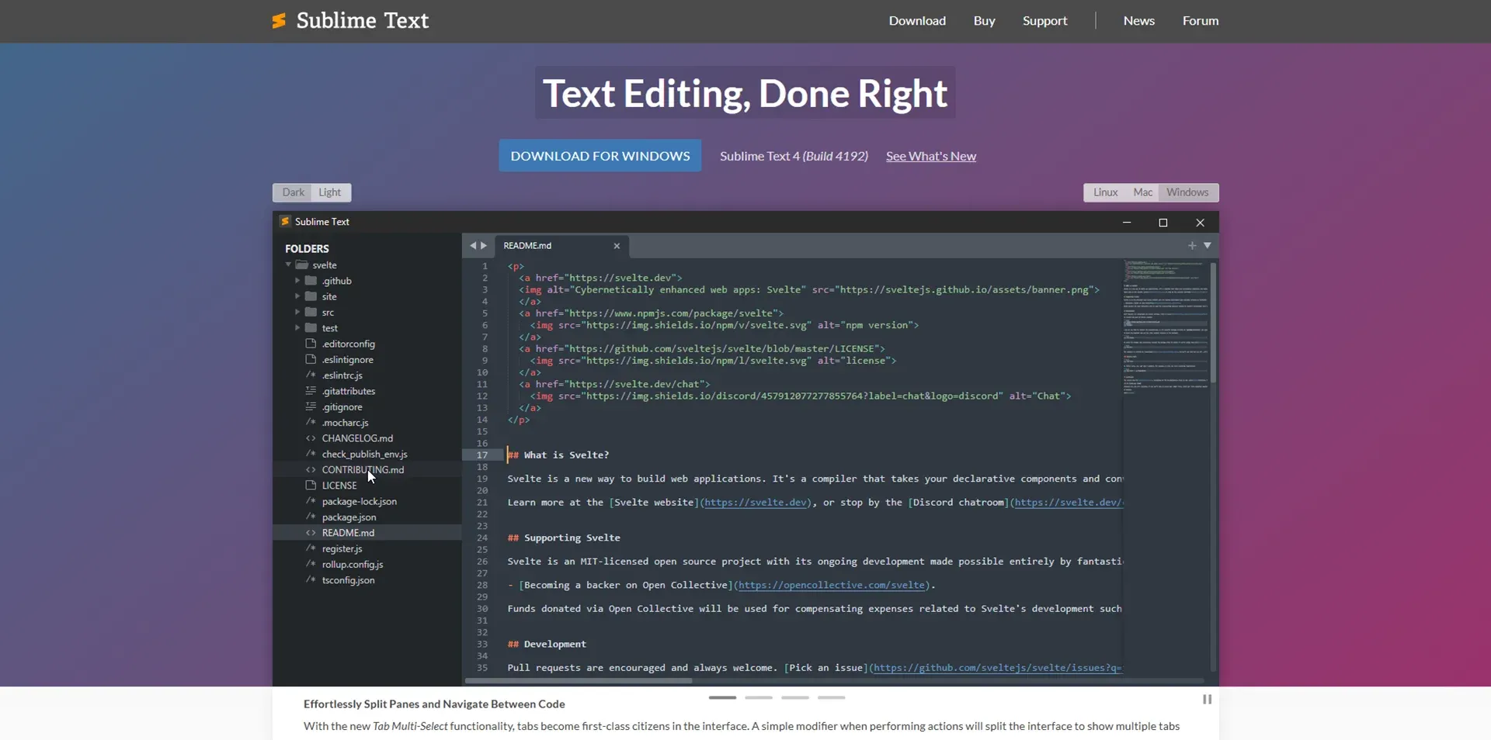Open tab list dropdown arrow
The image size is (1491, 740).
click(x=1208, y=246)
